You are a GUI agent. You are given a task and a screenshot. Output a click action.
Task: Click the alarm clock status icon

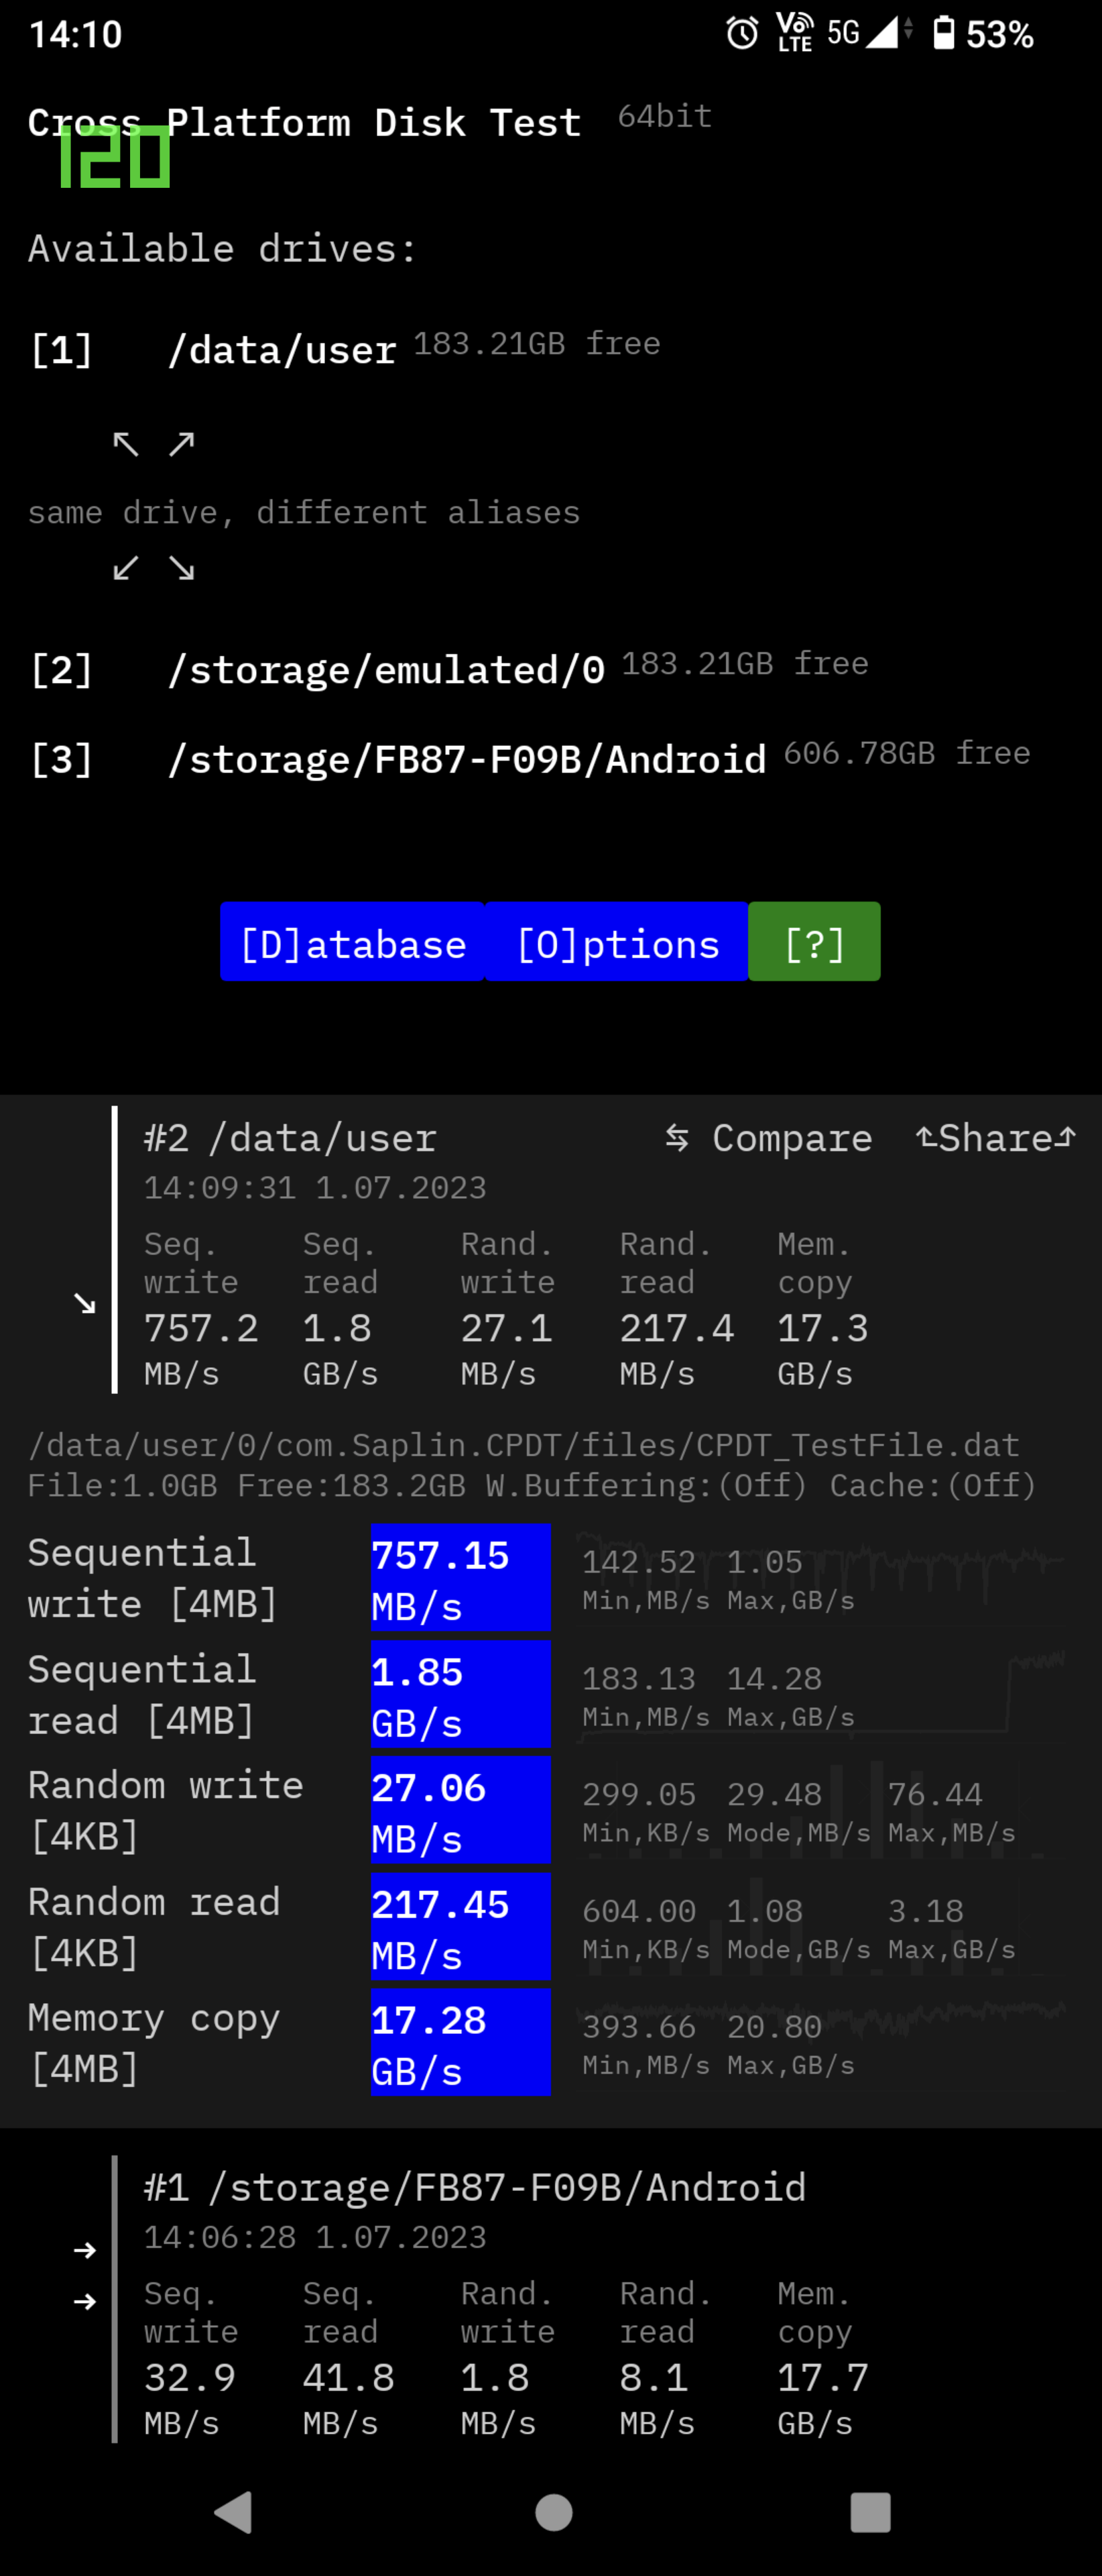pos(742,33)
